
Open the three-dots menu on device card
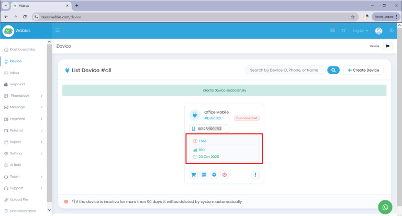[255, 175]
